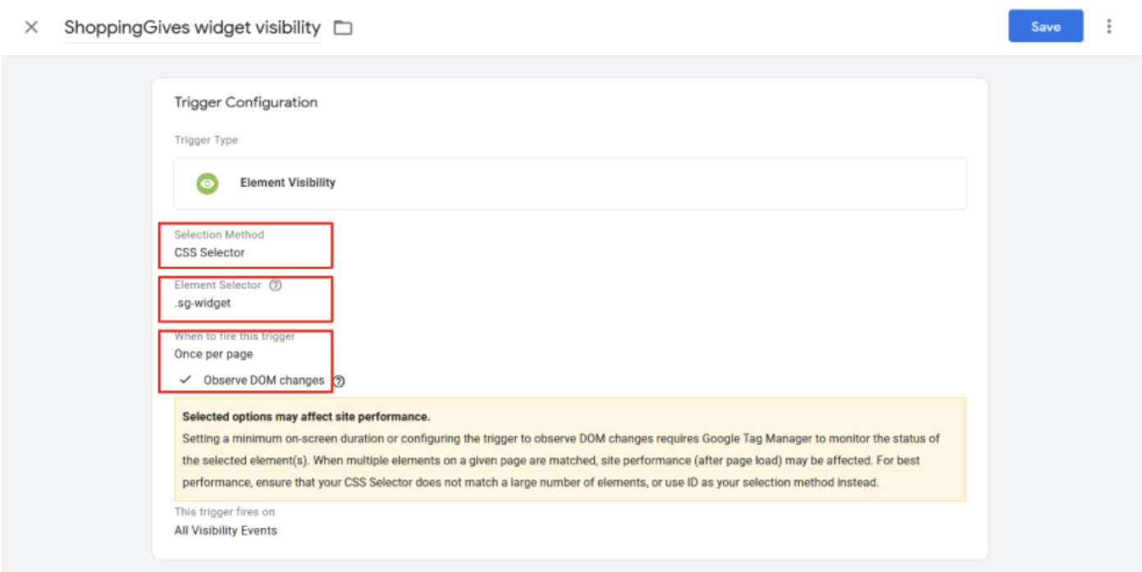Save the trigger
This screenshot has height=572, width=1142.
pyautogui.click(x=1046, y=26)
